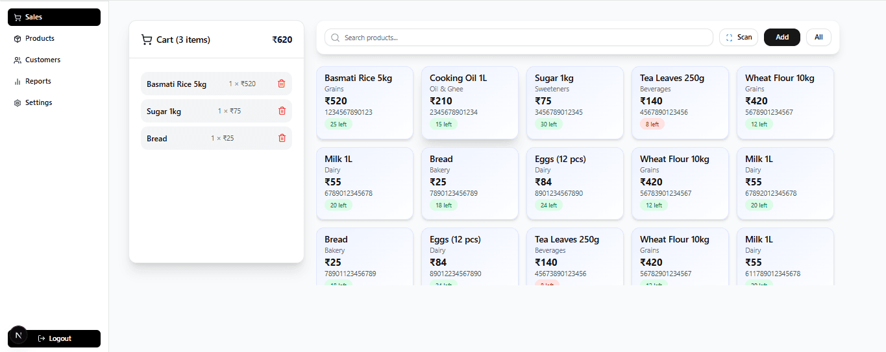Image resolution: width=886 pixels, height=352 pixels.
Task: Open the All category filter
Action: [x=818, y=38]
